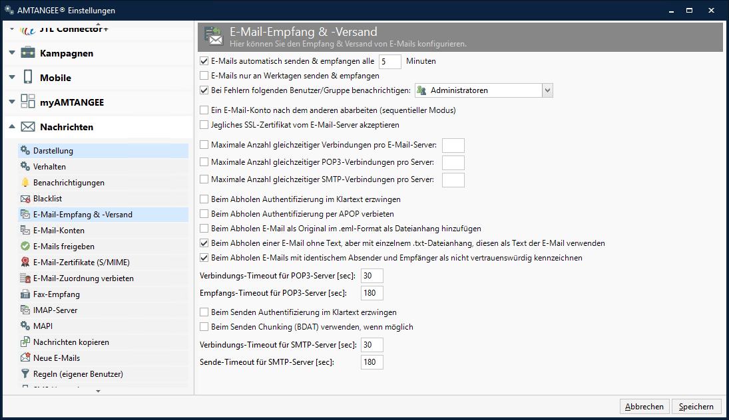Click the AMTANGEE title bar app icon
Image resolution: width=729 pixels, height=420 pixels.
9,10
